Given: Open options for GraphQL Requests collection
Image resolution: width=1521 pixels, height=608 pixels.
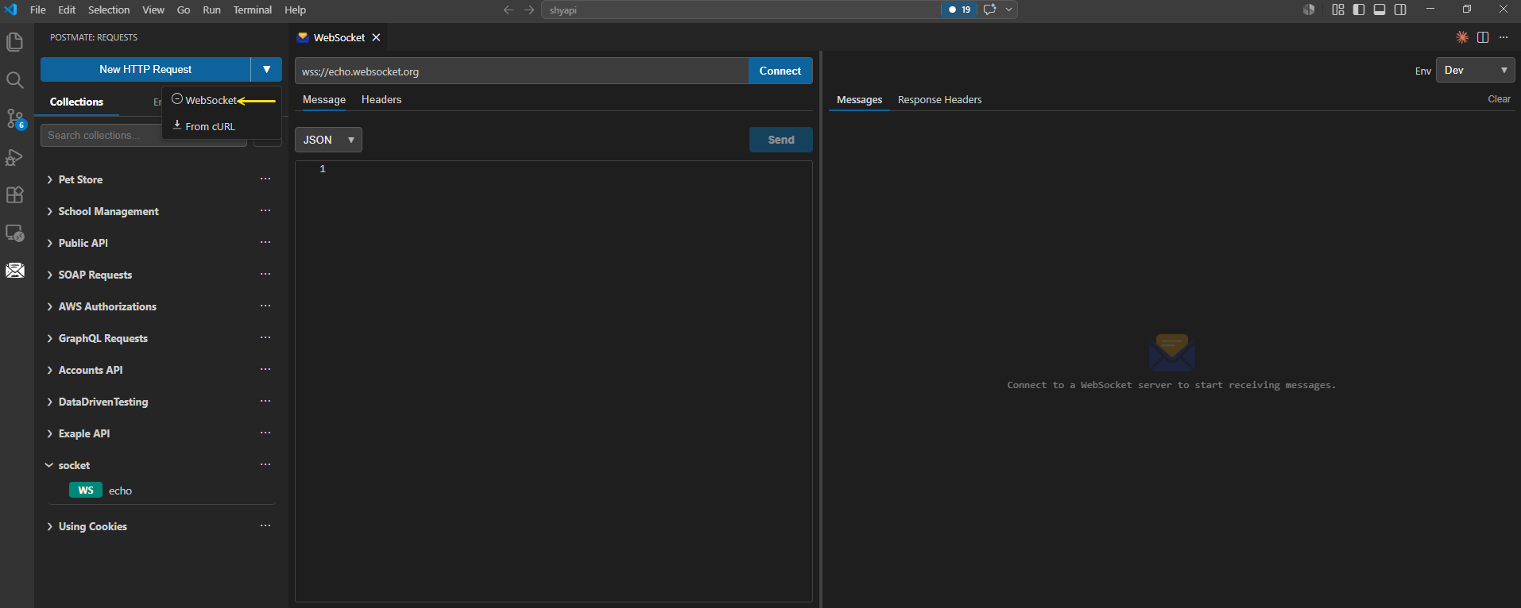Looking at the screenshot, I should pos(265,337).
